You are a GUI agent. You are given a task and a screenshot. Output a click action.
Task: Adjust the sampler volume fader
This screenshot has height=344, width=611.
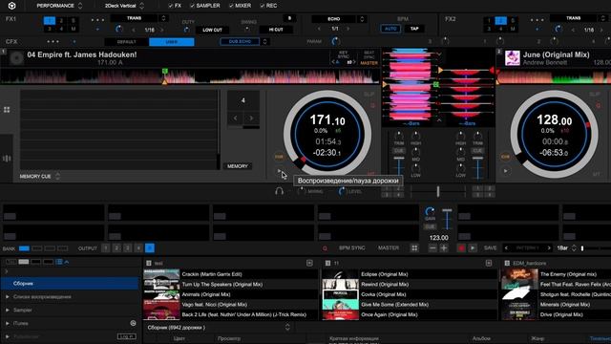[447, 211]
